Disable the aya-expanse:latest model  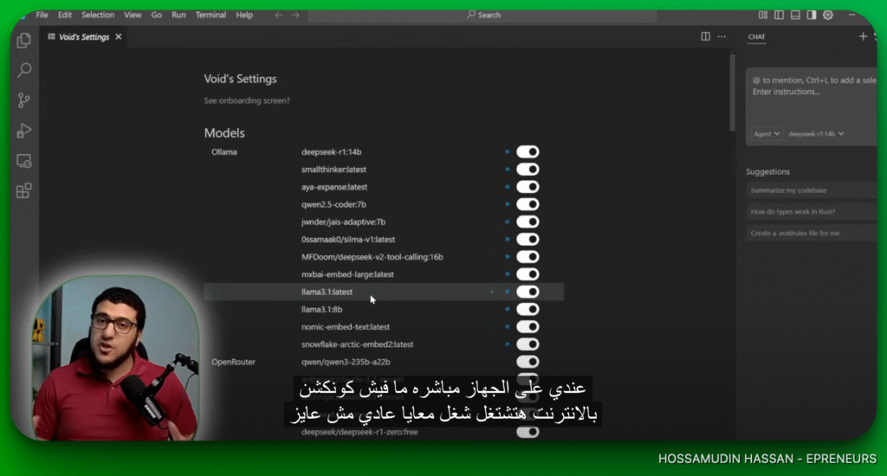(528, 187)
